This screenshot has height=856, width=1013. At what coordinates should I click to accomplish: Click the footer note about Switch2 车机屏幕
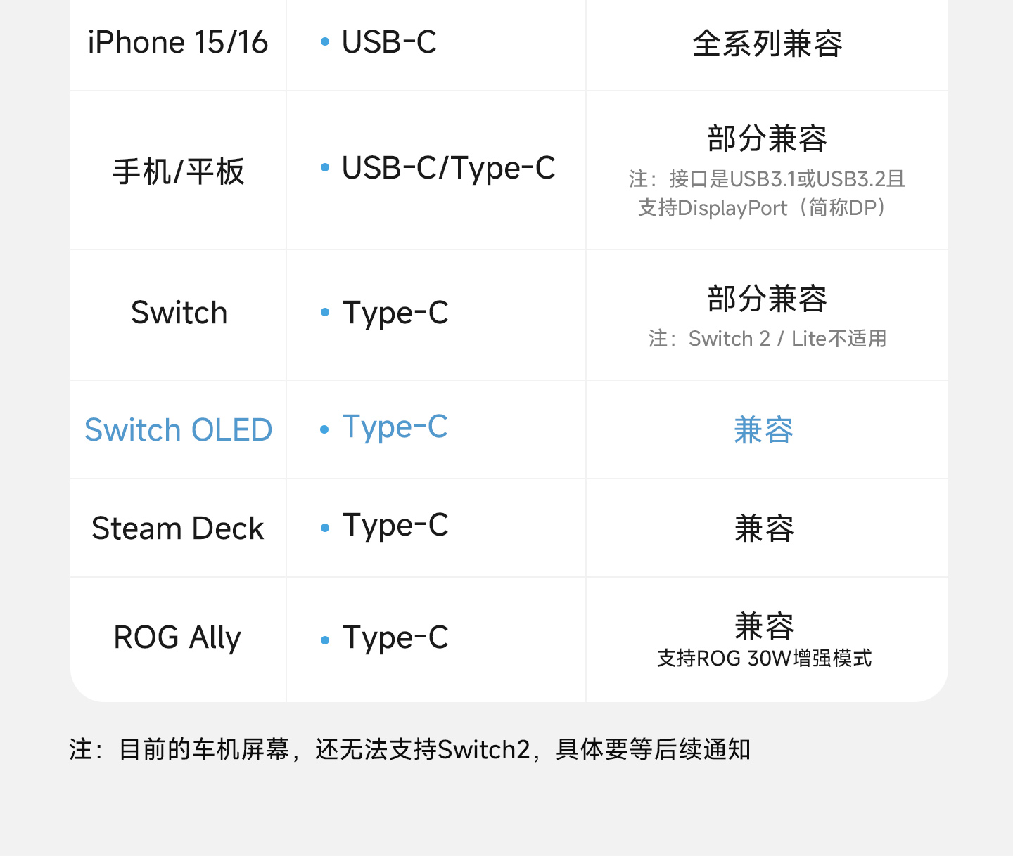tap(410, 749)
